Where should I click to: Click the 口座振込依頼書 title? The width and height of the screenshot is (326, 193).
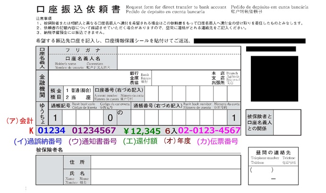[78, 9]
